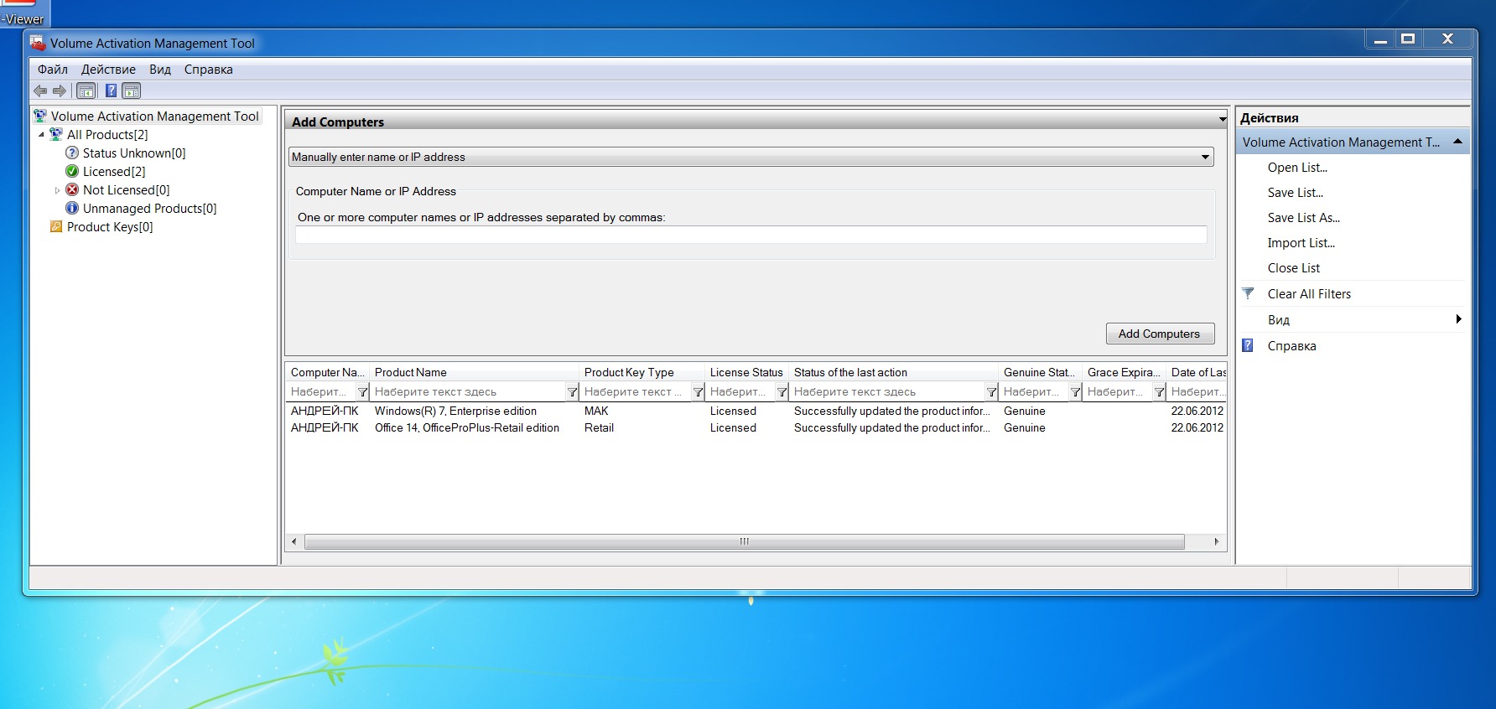This screenshot has width=1496, height=709.
Task: Expand the Not Licensed tree node
Action: tap(57, 190)
